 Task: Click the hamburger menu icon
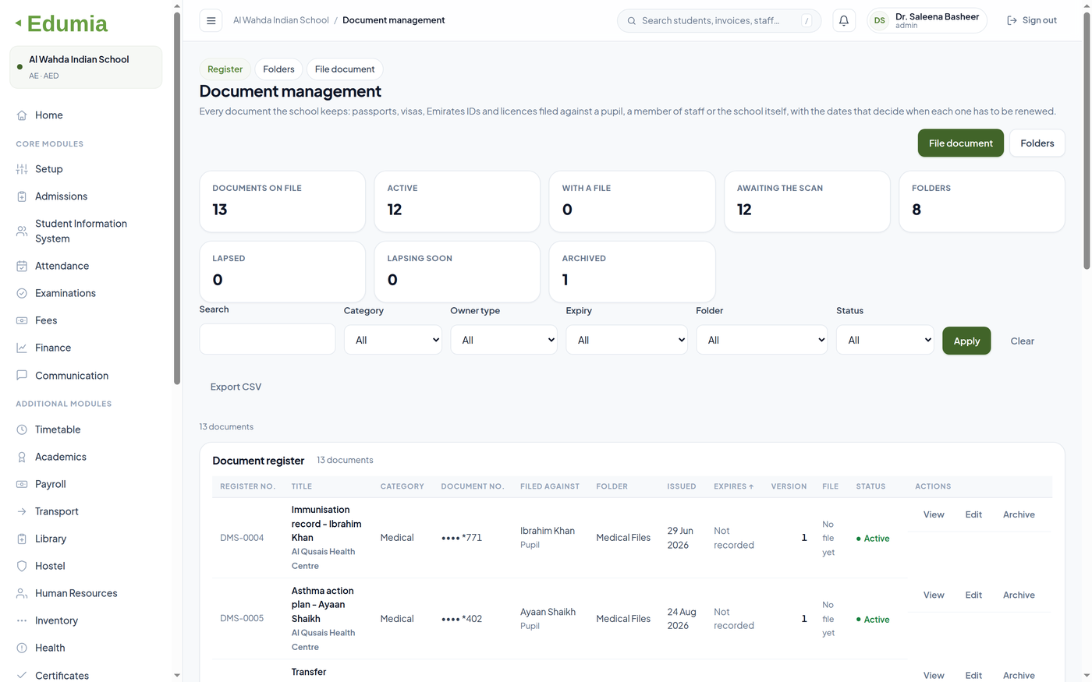[211, 21]
